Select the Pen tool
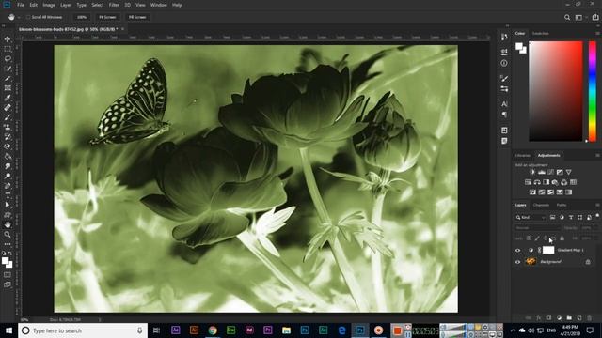This screenshot has height=338, width=602. [8, 186]
